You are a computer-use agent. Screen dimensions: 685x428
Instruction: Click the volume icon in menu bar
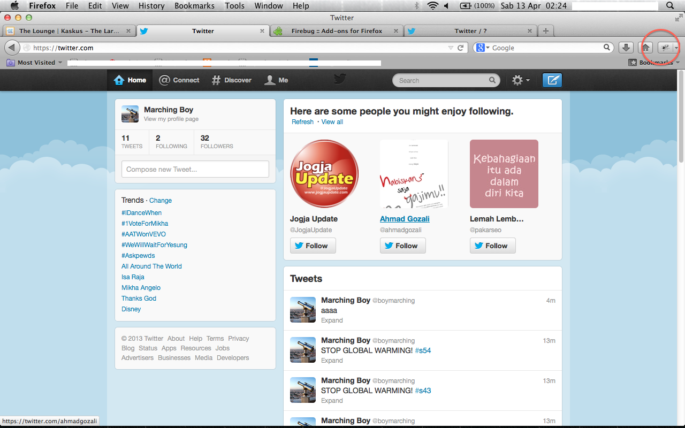coord(447,5)
